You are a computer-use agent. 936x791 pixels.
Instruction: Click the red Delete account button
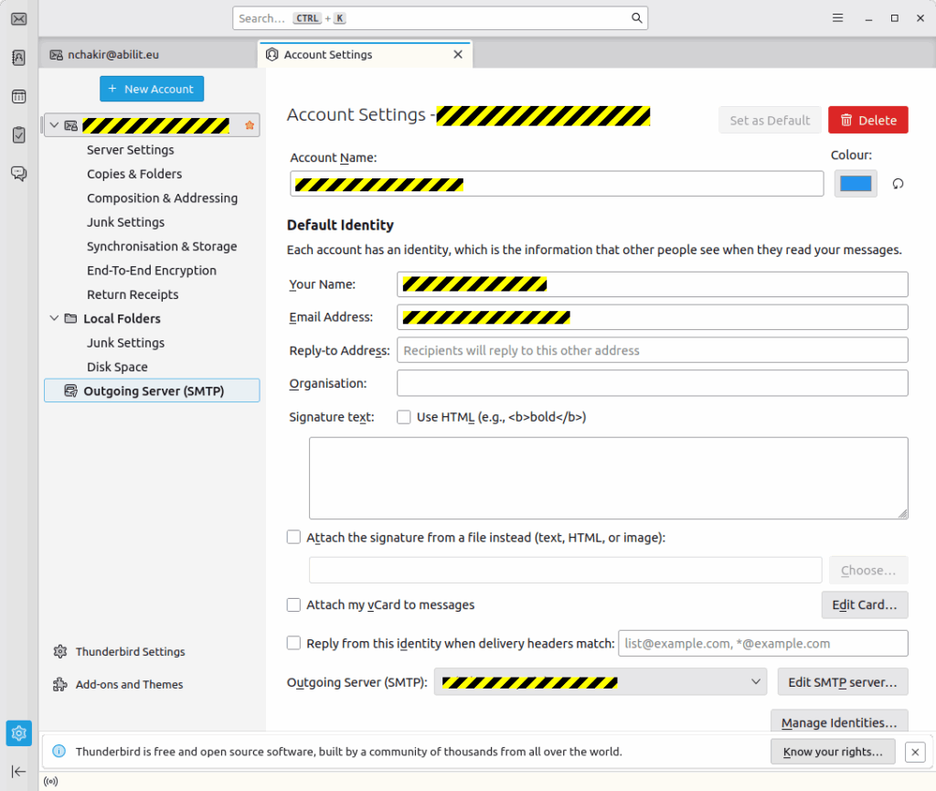click(868, 120)
